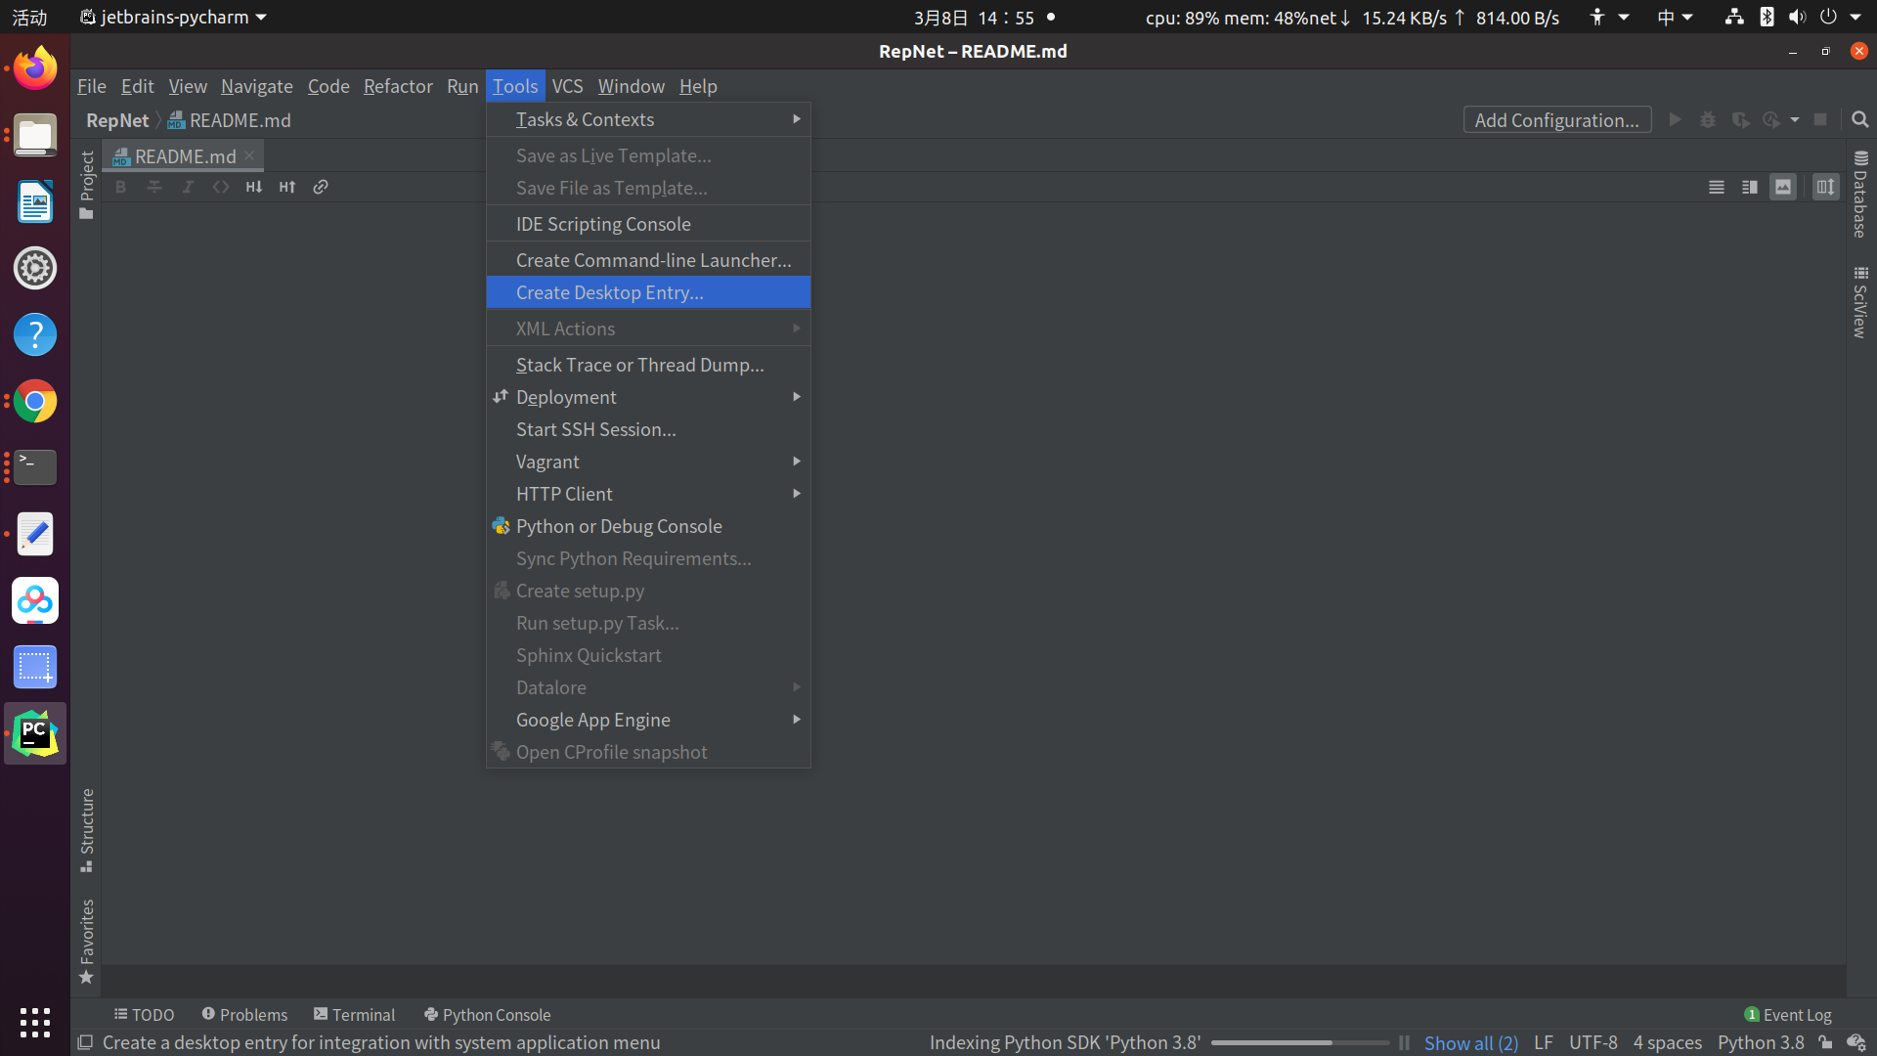Open the Database tool window
1877x1056 pixels.
coord(1860,196)
